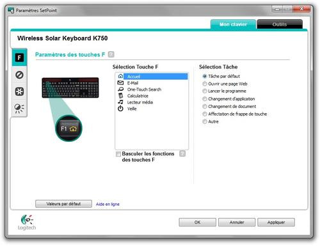Open Aide en ligne link
The width and height of the screenshot is (320, 246).
(x=108, y=204)
